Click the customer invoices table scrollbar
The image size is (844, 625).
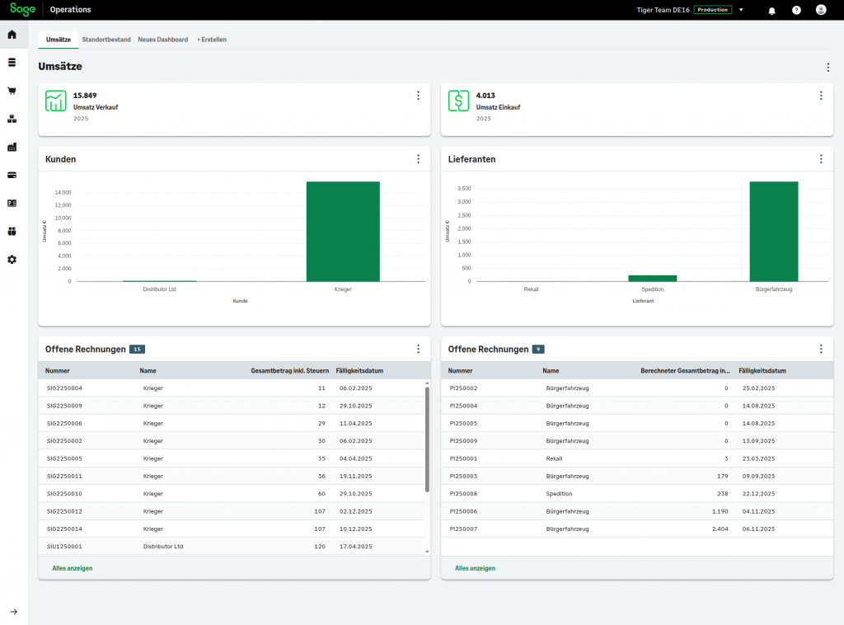click(x=427, y=439)
